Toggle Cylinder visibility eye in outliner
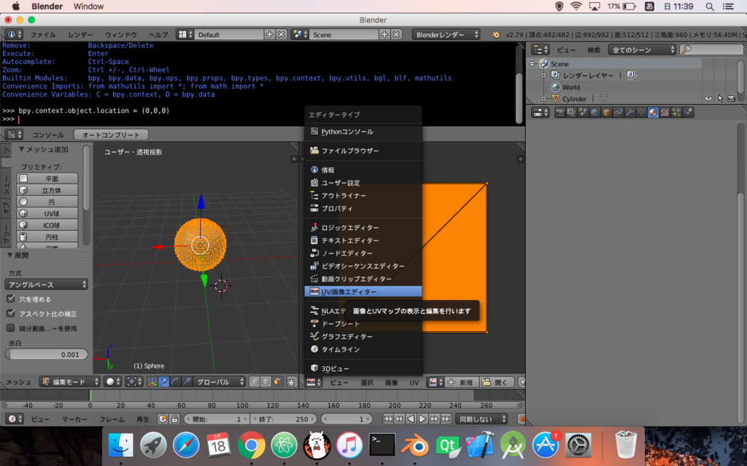This screenshot has height=466, width=747. tap(708, 98)
